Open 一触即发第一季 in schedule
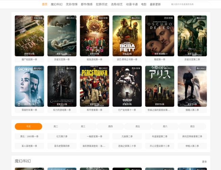Screen dimensions: 221x170 click(x=95, y=136)
